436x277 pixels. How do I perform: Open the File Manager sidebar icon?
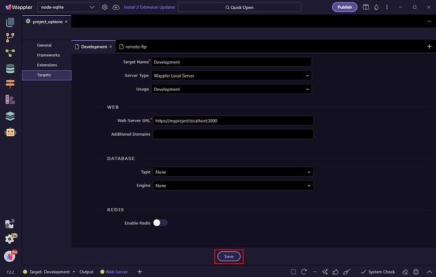pos(10,22)
